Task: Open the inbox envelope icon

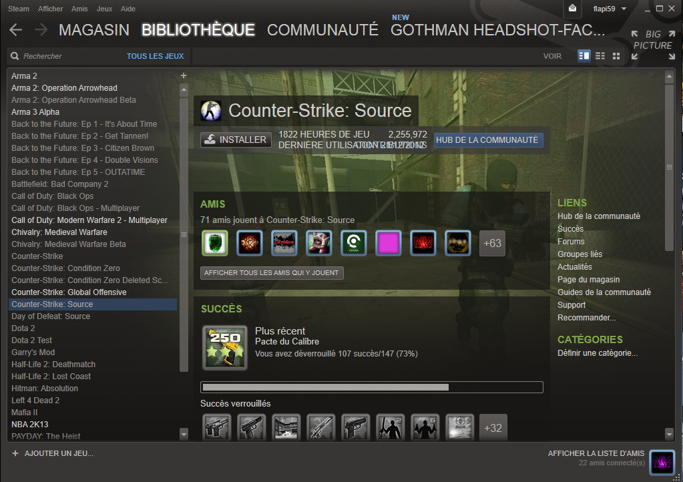Action: point(573,9)
